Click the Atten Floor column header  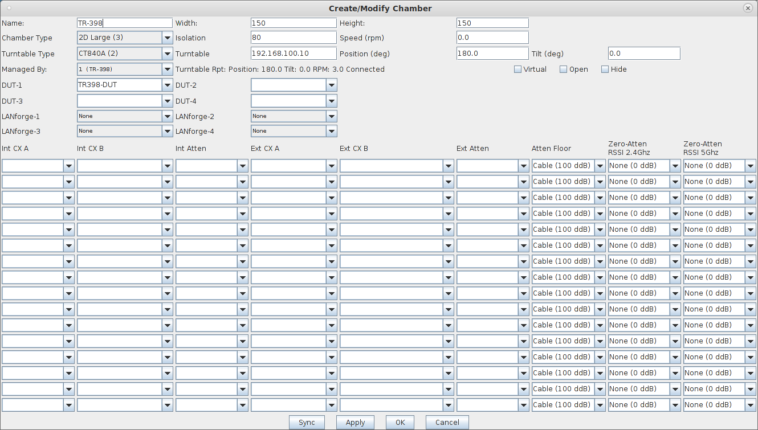click(551, 149)
